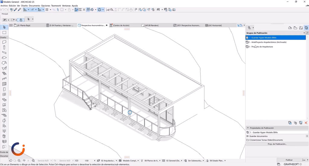Screen dimensions: 309x166
Task: Select the Arrow selection tool in toolbox
Action: 4,27
